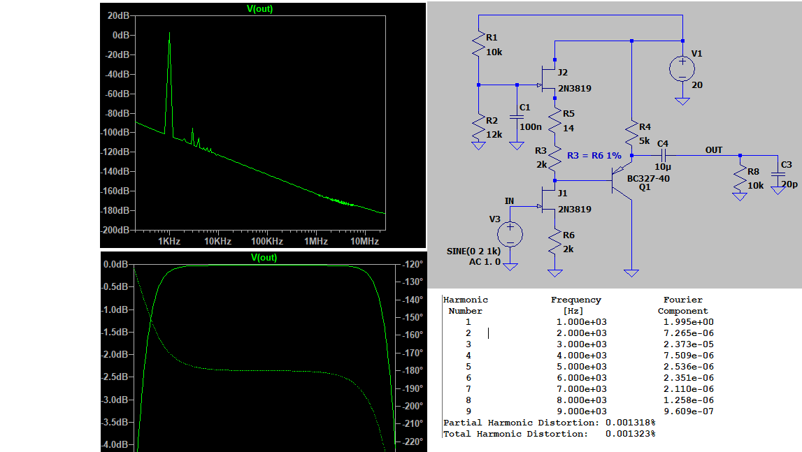Click the ninth harmonic value "9.609e-07"
This screenshot has height=452, width=802.
pos(689,411)
